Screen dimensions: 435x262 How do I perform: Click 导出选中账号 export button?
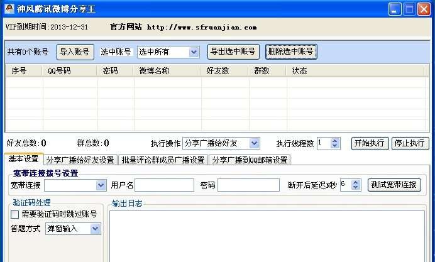[x=233, y=52]
